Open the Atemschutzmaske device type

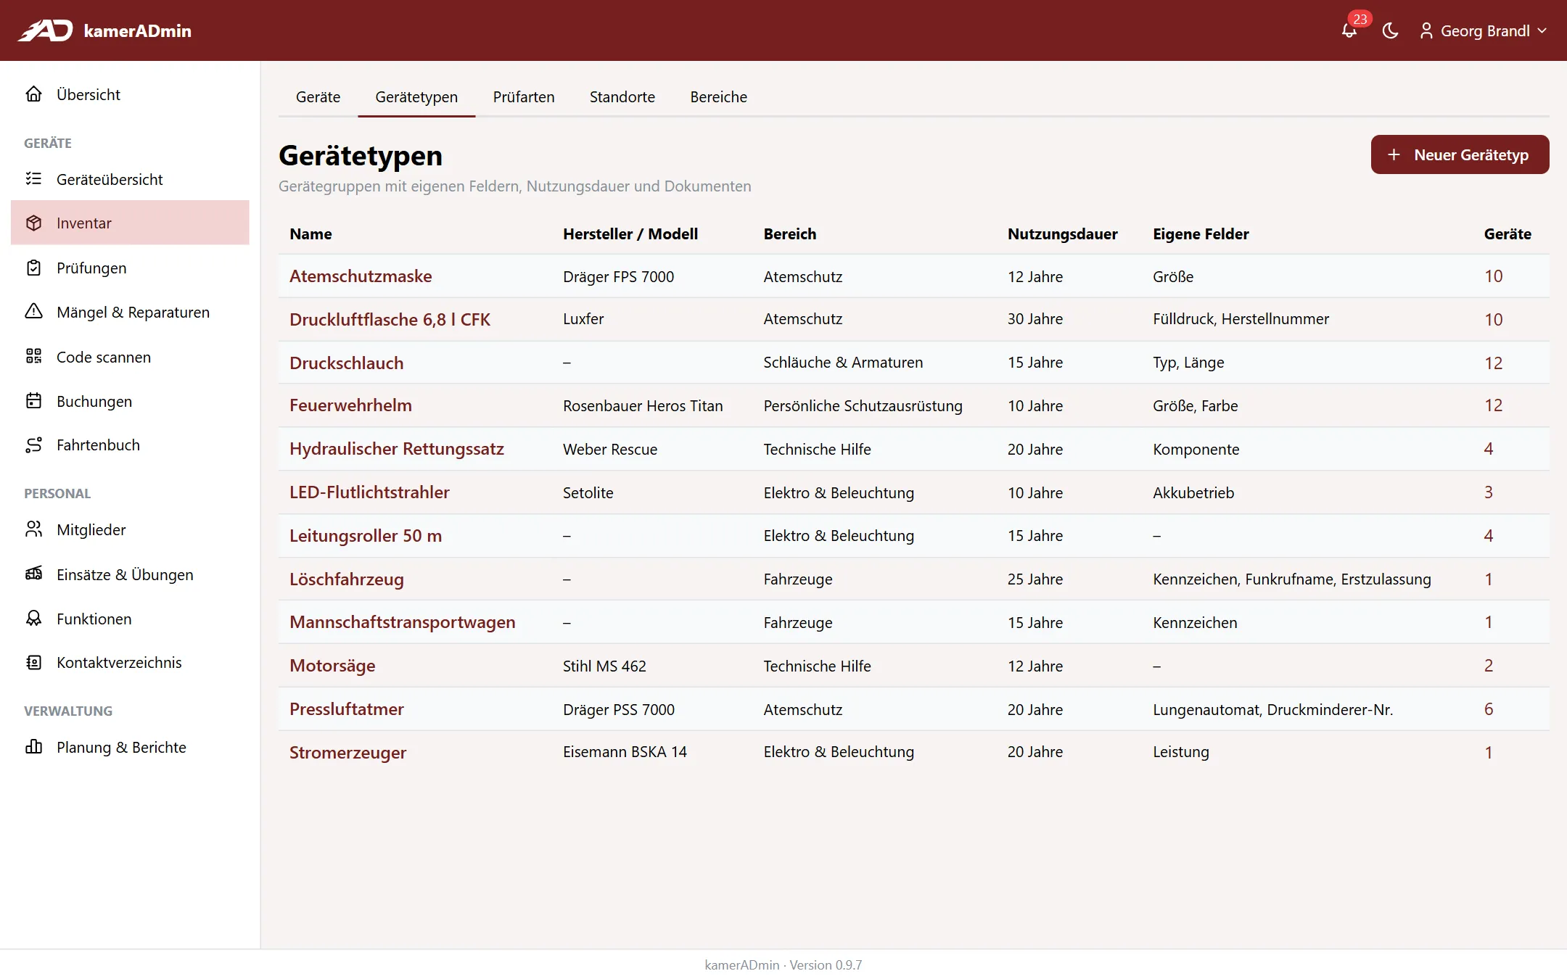click(361, 276)
